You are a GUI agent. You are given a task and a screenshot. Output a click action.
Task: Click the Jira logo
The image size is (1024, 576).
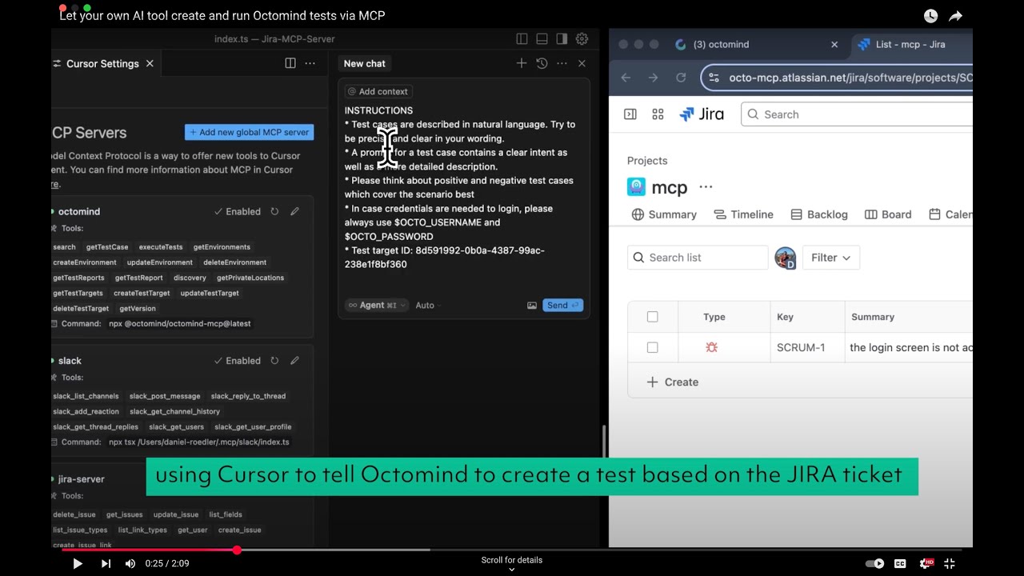tap(702, 114)
